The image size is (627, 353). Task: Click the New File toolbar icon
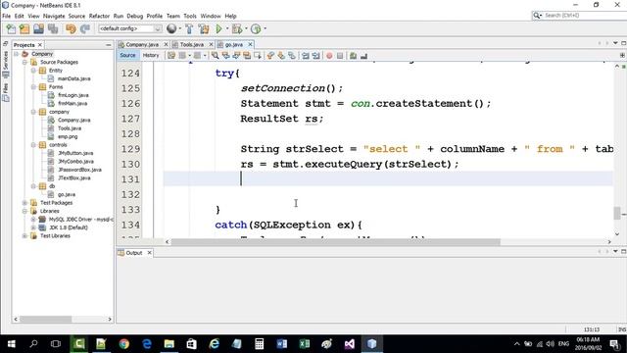(11, 28)
